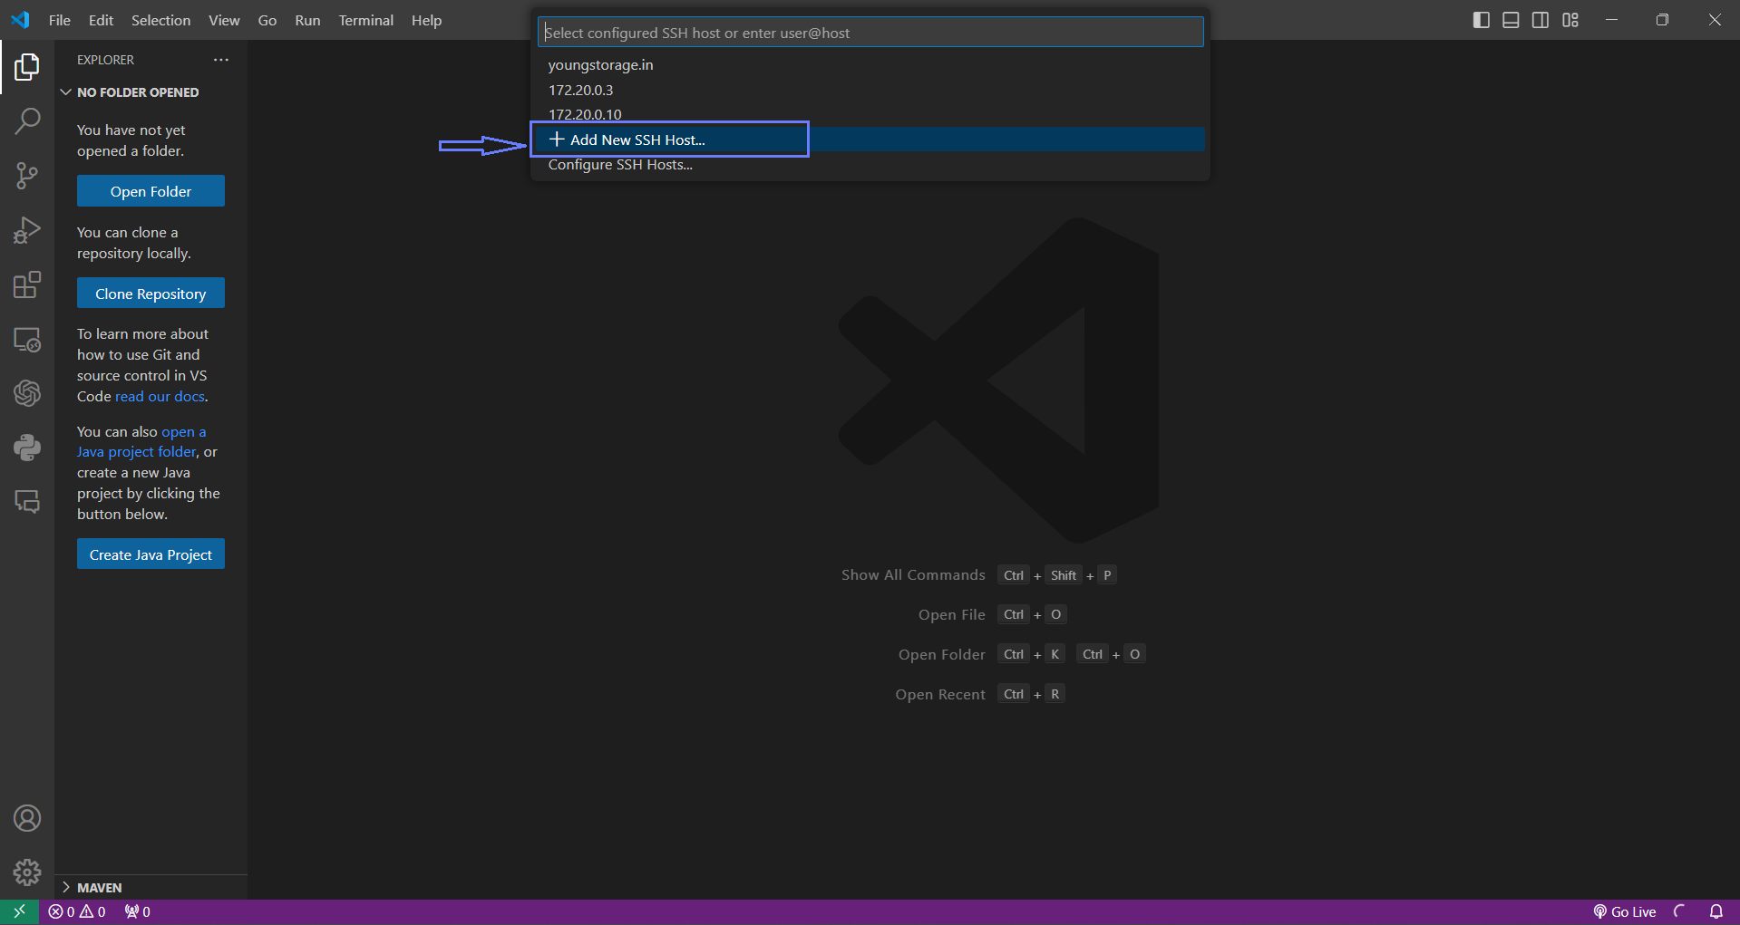Expand the Maven section

click(66, 888)
